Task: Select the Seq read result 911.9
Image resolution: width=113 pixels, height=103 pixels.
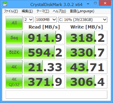Action: pyautogui.click(x=44, y=38)
